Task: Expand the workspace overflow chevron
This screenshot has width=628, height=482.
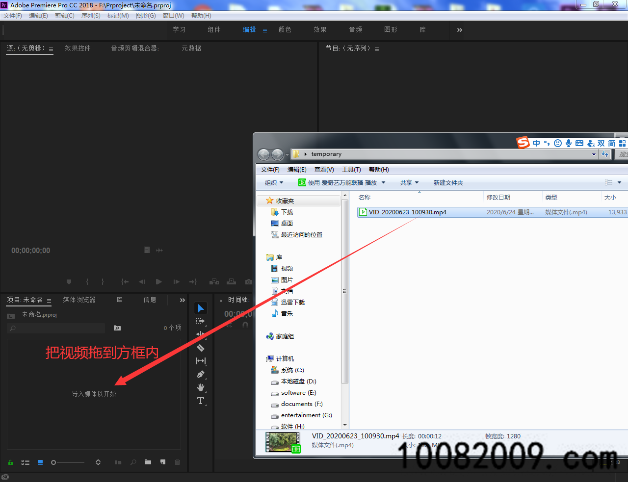Action: pos(459,30)
